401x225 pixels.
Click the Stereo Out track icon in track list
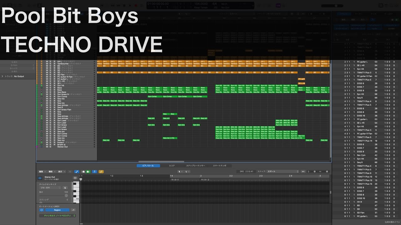click(x=42, y=147)
